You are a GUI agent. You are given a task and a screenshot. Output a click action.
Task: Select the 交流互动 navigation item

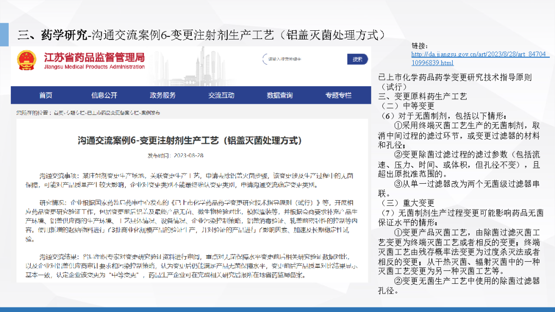click(221, 95)
